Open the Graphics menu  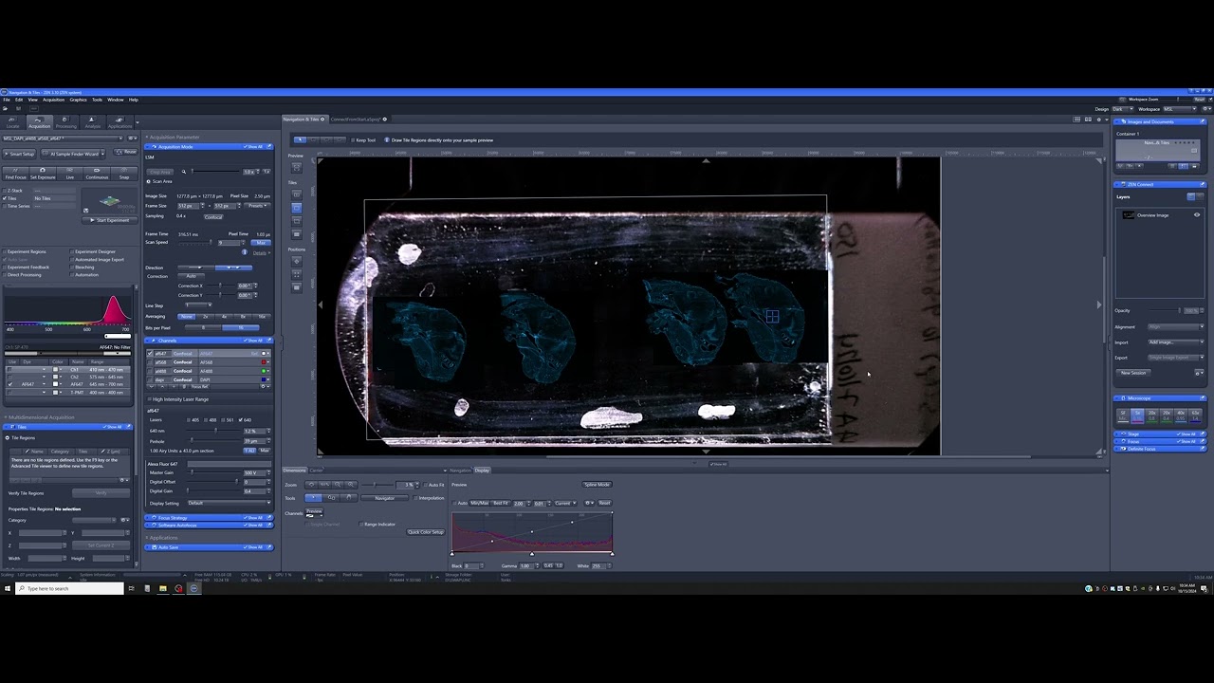[78, 100]
